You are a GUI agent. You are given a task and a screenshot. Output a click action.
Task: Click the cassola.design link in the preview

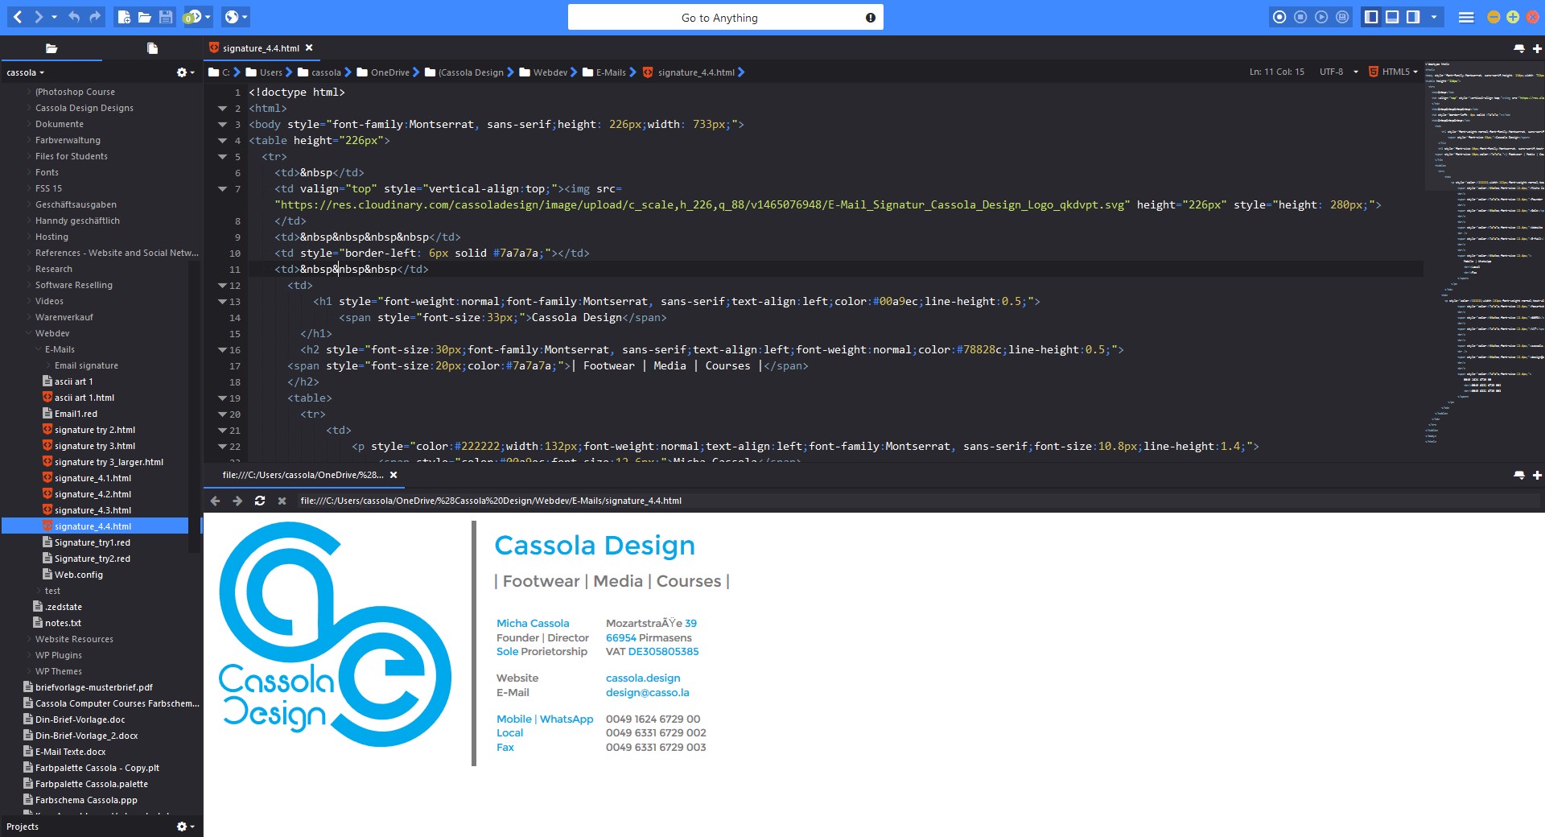click(643, 678)
